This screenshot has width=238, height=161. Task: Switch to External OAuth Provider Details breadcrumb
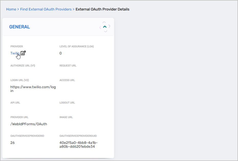[102, 9]
